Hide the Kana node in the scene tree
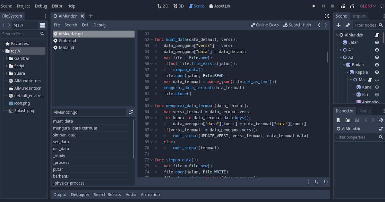Screen dimensions: 385x202 377,87
